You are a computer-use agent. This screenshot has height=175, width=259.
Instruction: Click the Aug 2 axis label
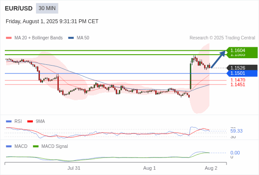click(x=211, y=168)
